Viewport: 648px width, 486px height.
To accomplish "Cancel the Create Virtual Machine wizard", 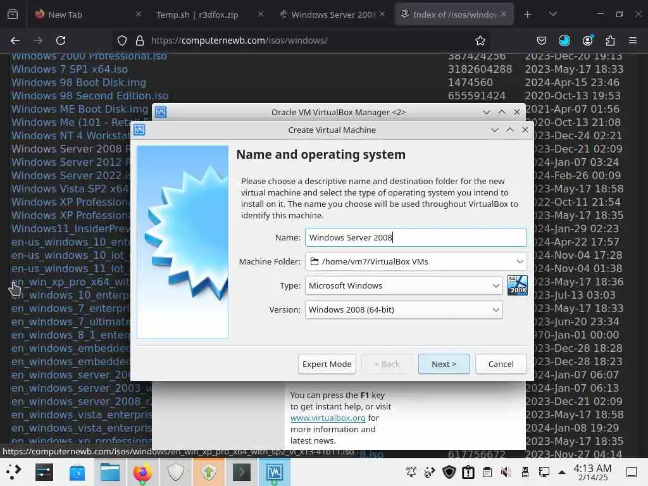I will click(501, 364).
